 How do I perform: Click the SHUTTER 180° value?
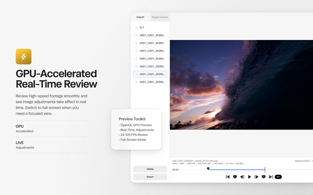(204, 163)
